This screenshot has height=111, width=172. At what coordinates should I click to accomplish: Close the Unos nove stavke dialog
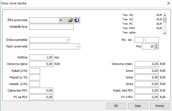168,3
